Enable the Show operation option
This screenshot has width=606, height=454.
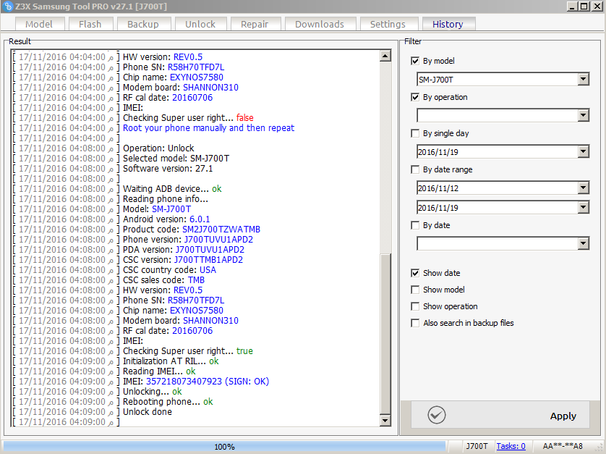[x=415, y=306]
